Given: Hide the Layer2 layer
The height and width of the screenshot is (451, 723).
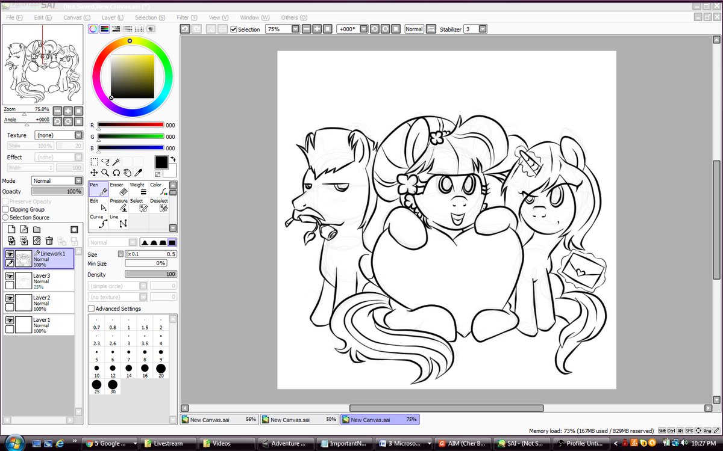Looking at the screenshot, I should pos(10,298).
